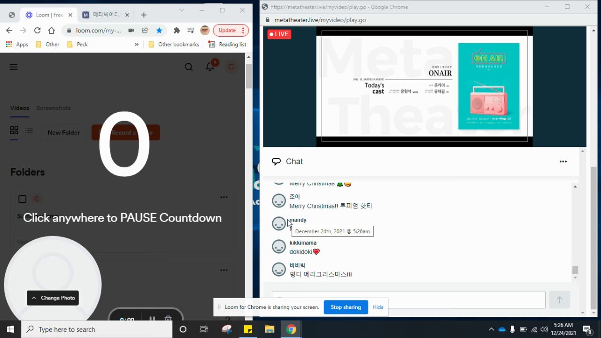The height and width of the screenshot is (338, 601).
Task: Delete the Loom recording with trash icon
Action: [x=168, y=319]
